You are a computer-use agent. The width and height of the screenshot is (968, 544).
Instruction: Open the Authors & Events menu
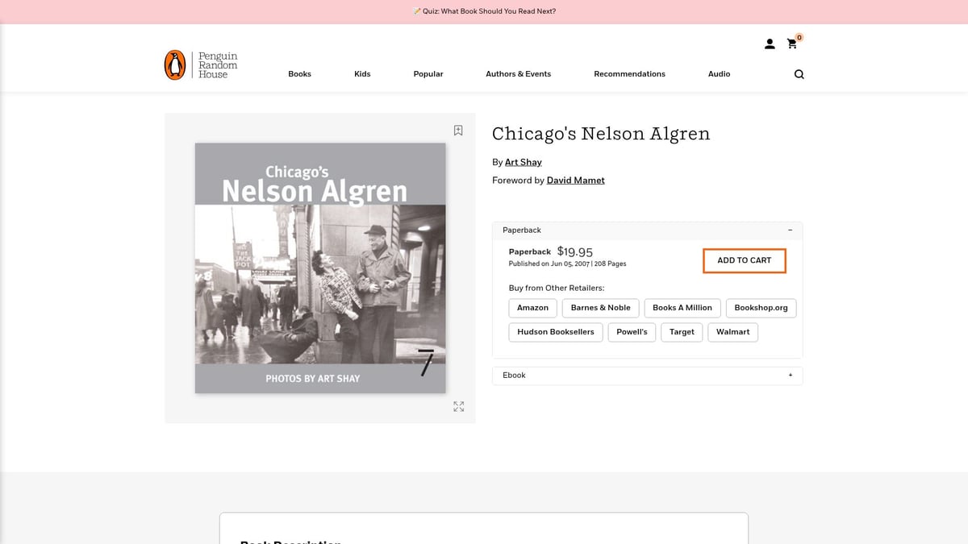(518, 74)
